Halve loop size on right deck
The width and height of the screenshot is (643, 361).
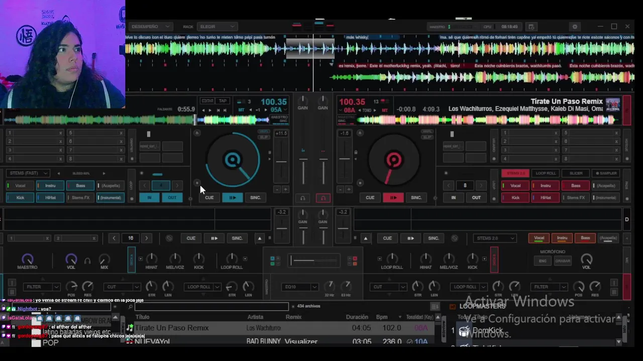[x=449, y=186]
